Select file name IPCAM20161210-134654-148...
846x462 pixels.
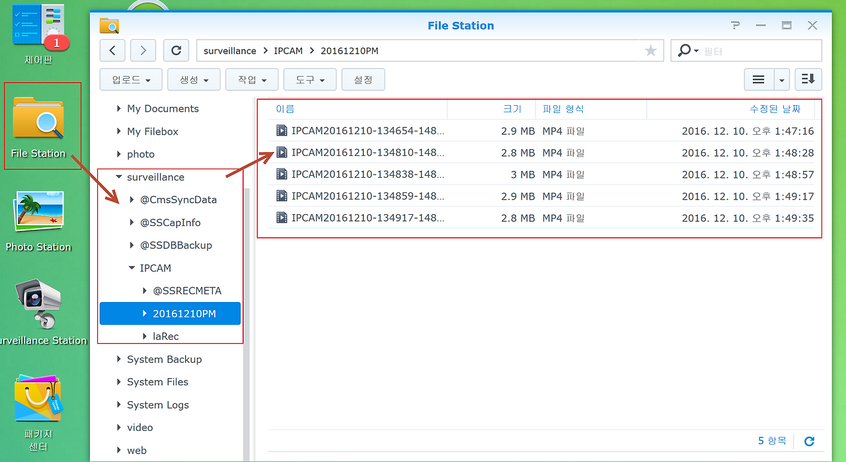[368, 131]
